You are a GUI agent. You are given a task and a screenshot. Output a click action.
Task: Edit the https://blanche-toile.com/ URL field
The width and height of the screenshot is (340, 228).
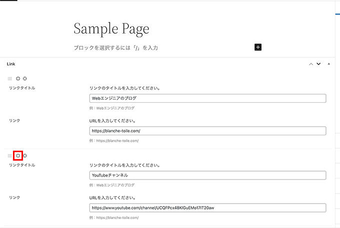coord(207,131)
